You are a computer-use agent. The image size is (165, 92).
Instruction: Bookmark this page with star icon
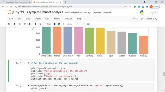coord(129,7)
